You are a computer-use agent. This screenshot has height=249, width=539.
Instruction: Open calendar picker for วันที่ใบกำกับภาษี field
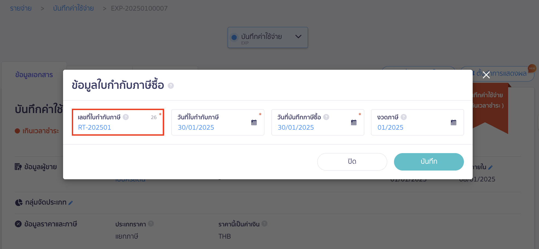coord(254,122)
